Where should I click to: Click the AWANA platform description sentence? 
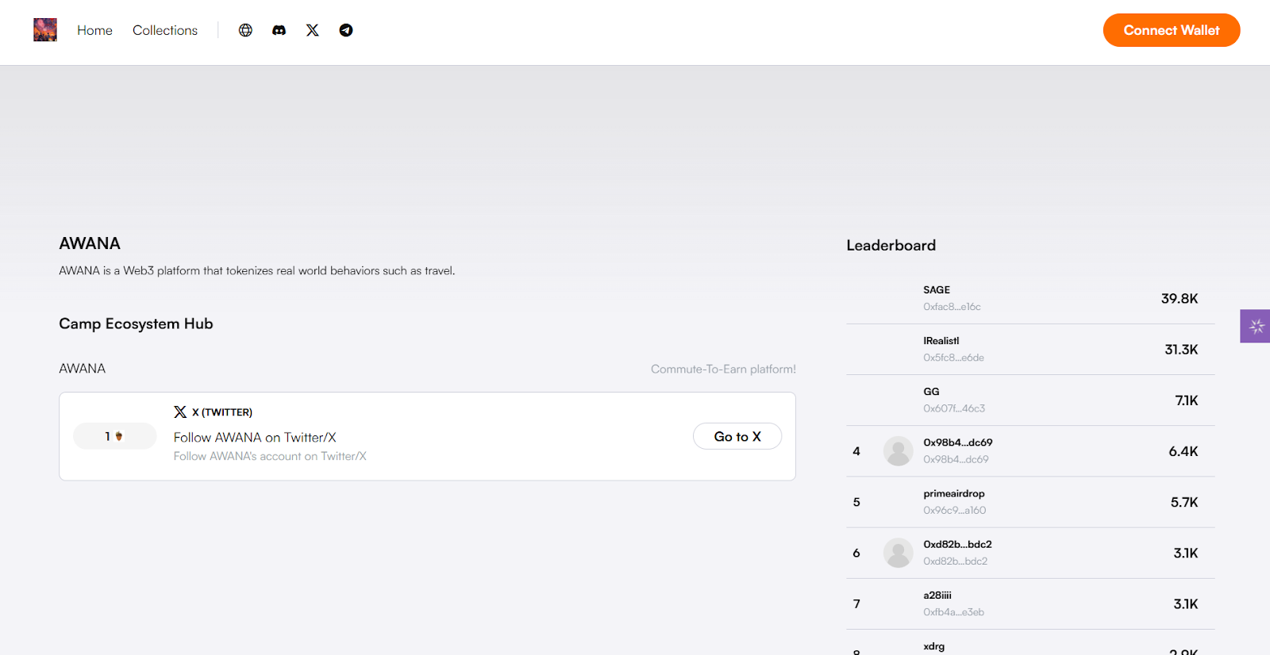click(x=257, y=271)
